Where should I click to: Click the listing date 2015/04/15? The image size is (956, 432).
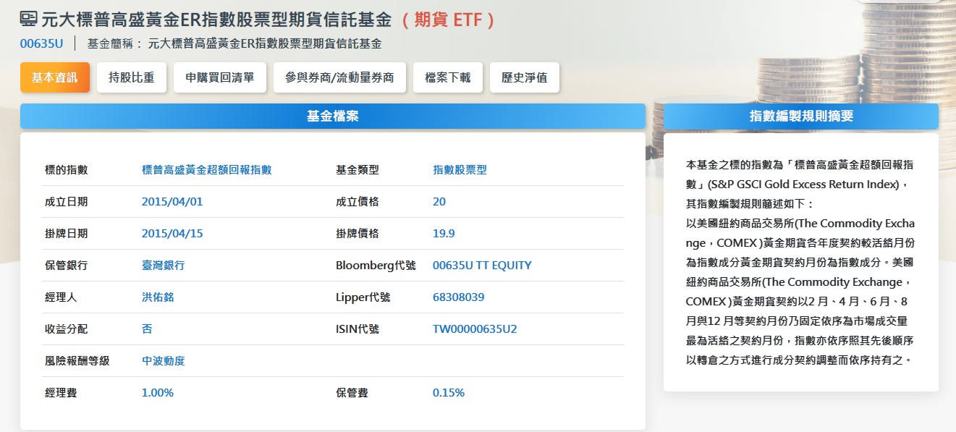(172, 234)
